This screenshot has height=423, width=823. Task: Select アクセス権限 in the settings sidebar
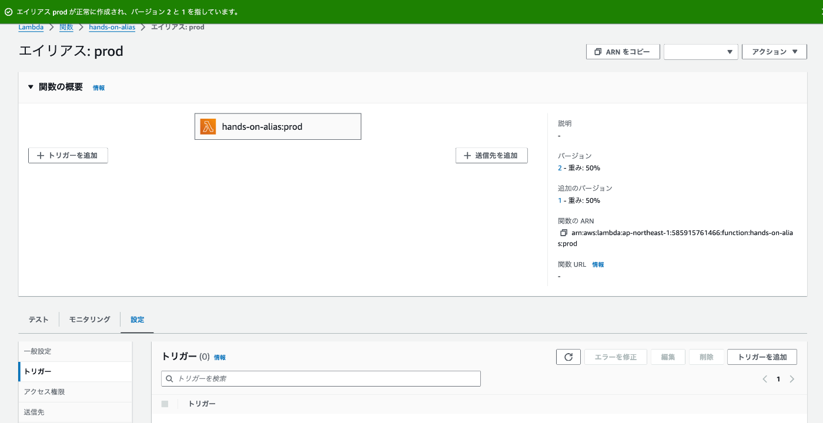pyautogui.click(x=45, y=392)
